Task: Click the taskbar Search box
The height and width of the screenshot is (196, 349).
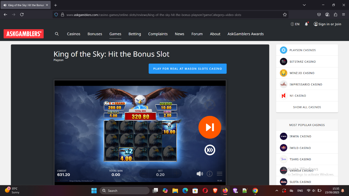Action: [124, 190]
